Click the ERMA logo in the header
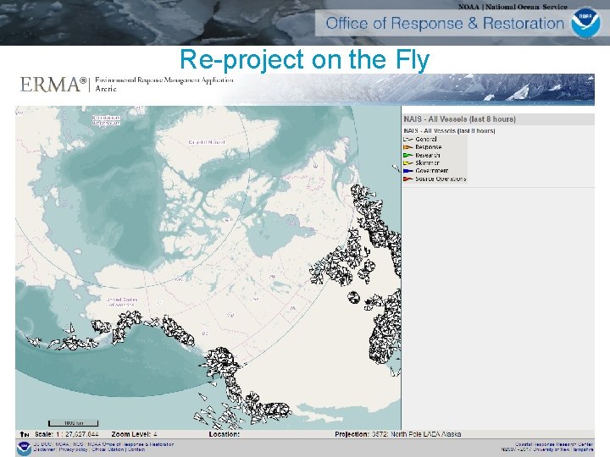 (53, 85)
